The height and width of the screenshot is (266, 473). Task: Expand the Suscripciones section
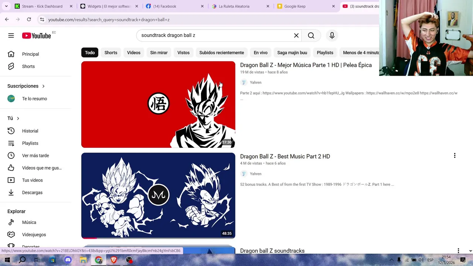[26, 86]
